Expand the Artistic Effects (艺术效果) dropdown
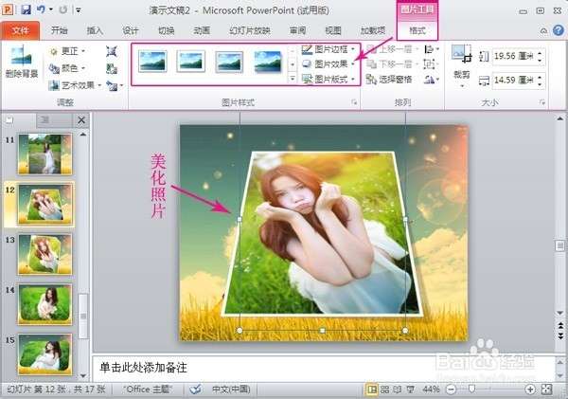This screenshot has height=399, width=568. tap(78, 85)
